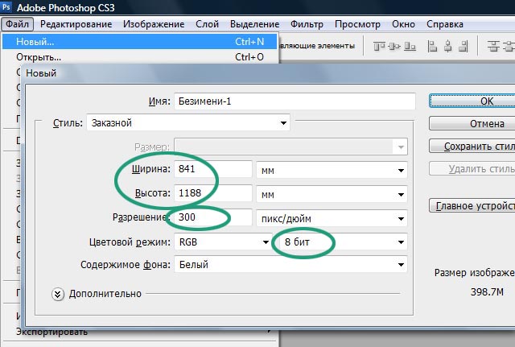
Task: Open the 8 бит depth dropdown
Action: pos(339,242)
